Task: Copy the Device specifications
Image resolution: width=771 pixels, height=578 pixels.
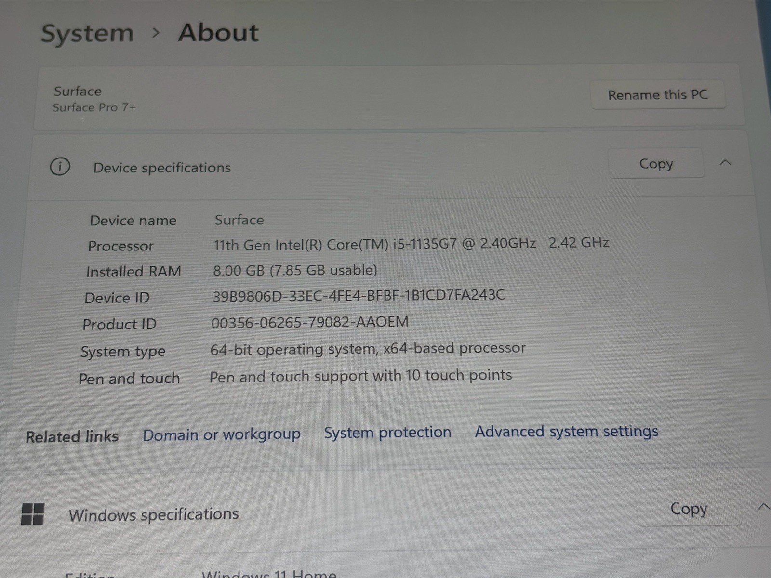Action: click(x=656, y=164)
